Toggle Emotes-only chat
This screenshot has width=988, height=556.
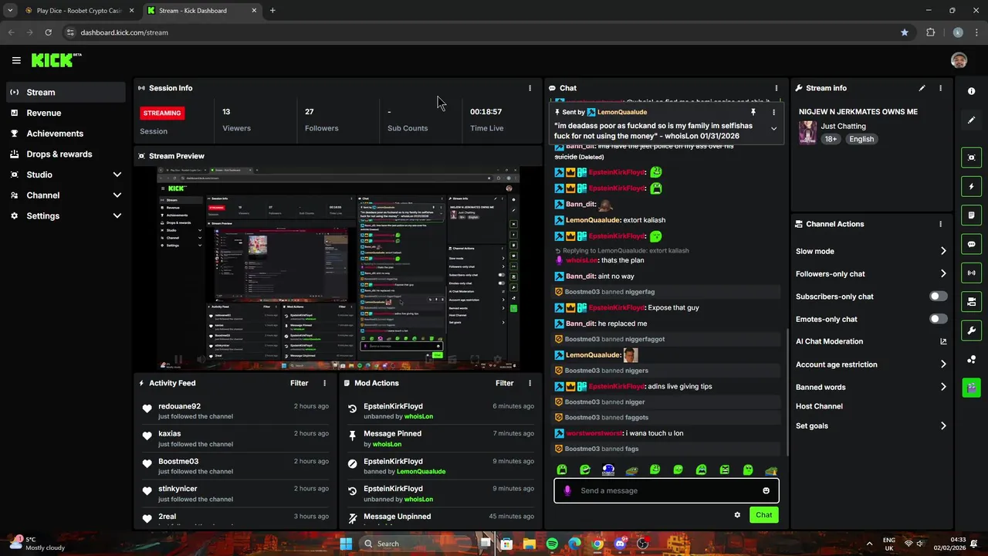point(939,319)
